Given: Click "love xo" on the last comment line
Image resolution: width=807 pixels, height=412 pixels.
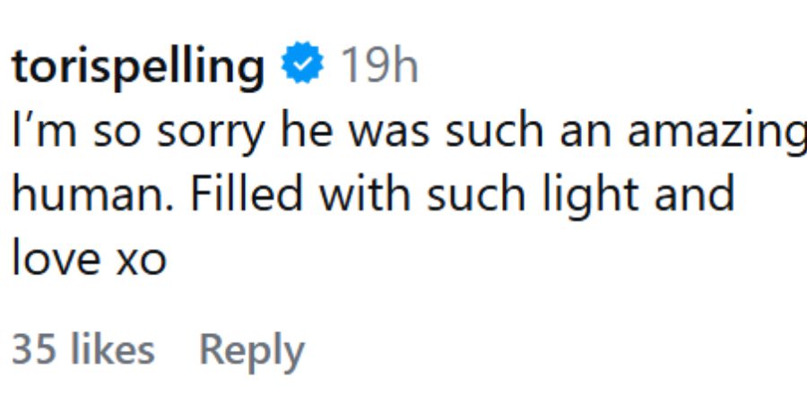Looking at the screenshot, I should pyautogui.click(x=88, y=258).
